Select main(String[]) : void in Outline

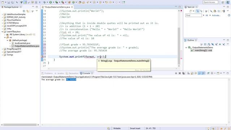(x=201, y=51)
